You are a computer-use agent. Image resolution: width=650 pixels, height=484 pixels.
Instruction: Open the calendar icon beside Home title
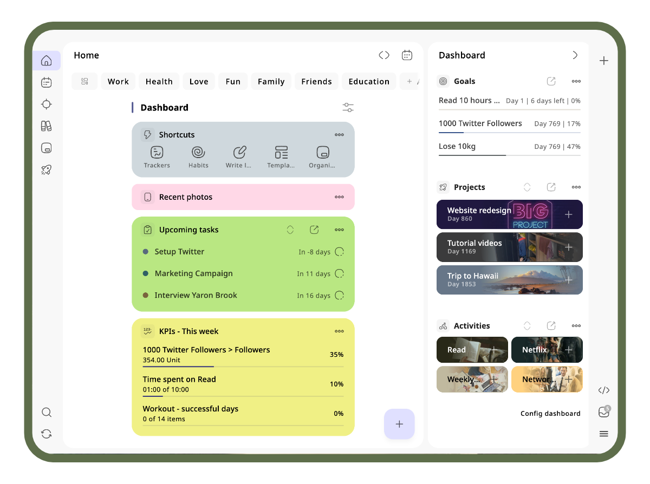[407, 55]
